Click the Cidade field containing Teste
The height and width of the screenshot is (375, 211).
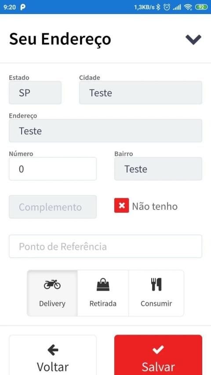coord(141,93)
